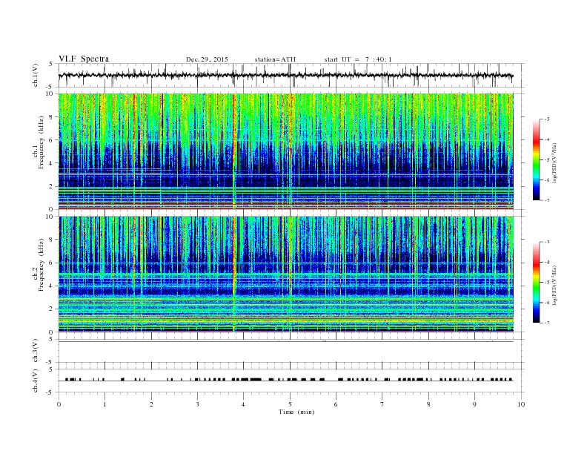Pick the lower ch.2 PSD color bar
The height and width of the screenshot is (454, 587).
click(x=536, y=282)
